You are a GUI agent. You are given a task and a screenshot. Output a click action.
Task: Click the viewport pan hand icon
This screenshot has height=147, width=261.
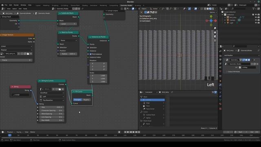pos(215,32)
